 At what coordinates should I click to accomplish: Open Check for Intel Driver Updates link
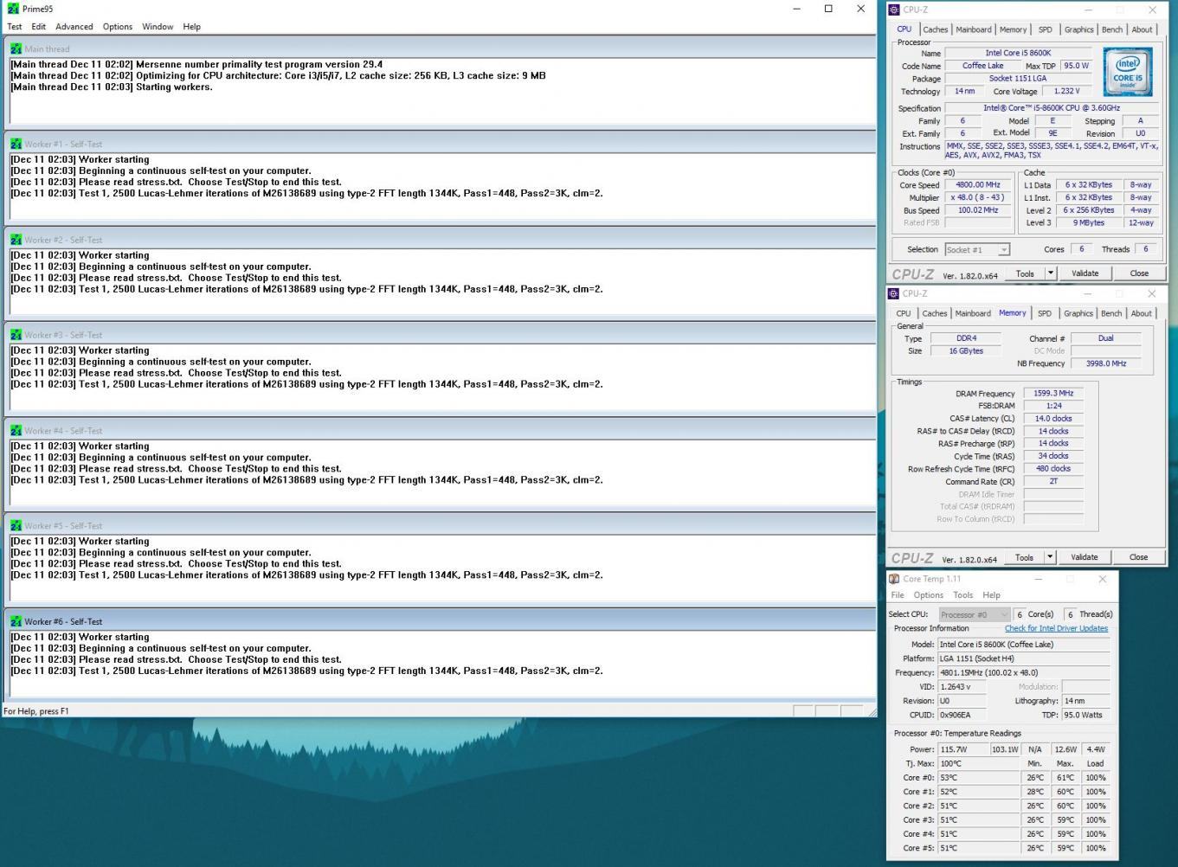pyautogui.click(x=1056, y=628)
